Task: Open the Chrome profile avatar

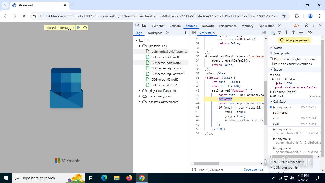Action: [310, 16]
